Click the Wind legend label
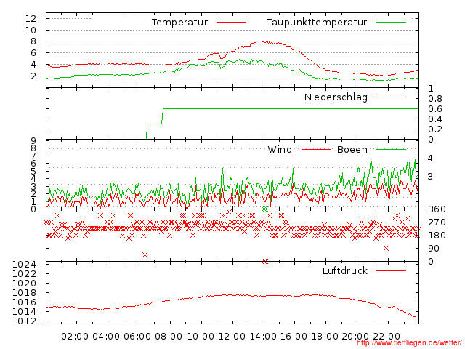 280,149
